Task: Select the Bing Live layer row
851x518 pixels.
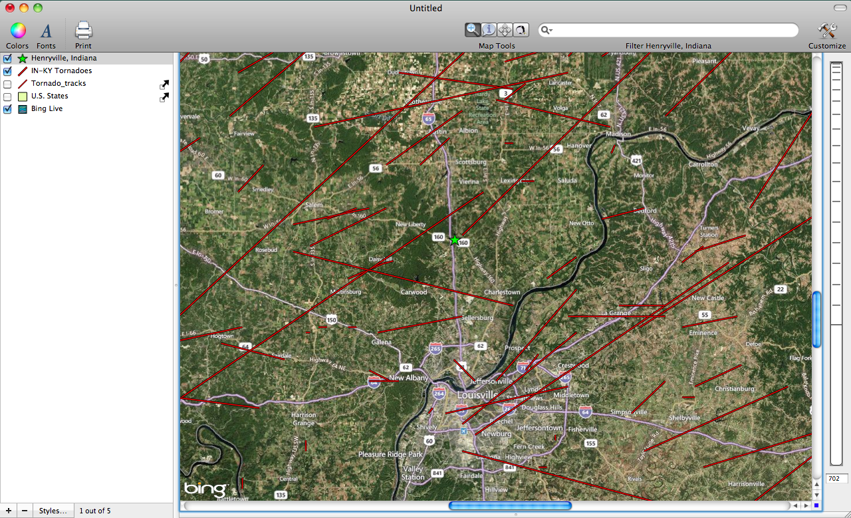Action: (47, 109)
